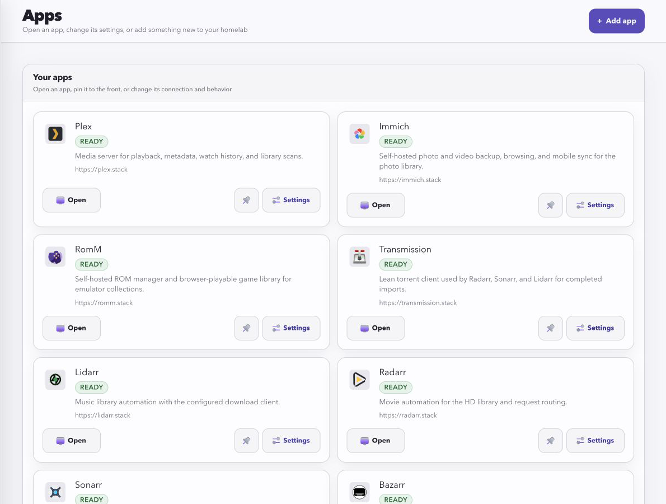Viewport: 666px width, 504px height.
Task: Click Radarr's movie automation description
Action: click(473, 402)
